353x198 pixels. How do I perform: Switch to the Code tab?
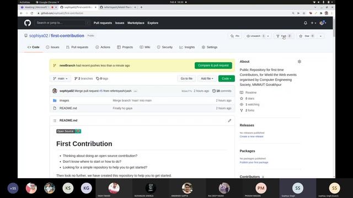coord(33,47)
